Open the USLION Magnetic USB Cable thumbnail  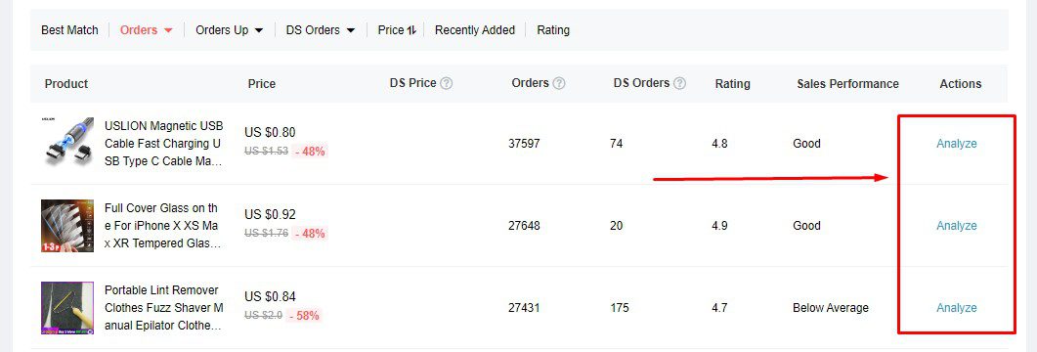(x=66, y=143)
